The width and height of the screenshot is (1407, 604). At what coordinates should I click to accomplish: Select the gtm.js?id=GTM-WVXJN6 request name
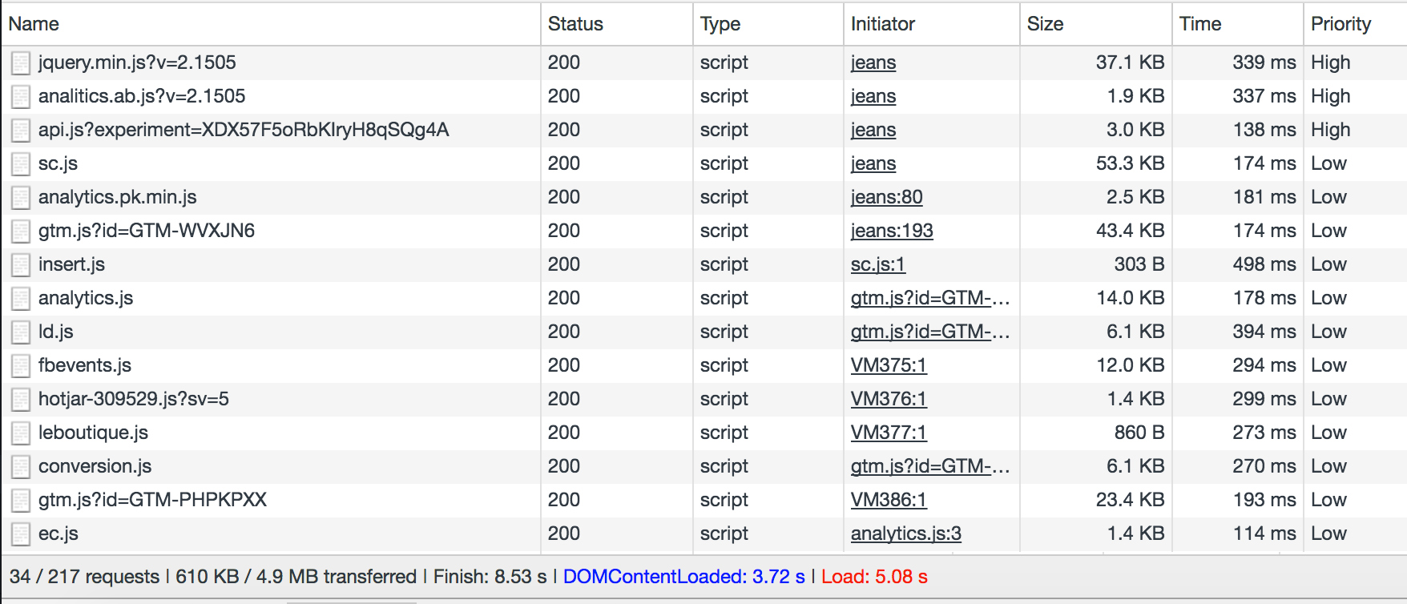pos(147,231)
